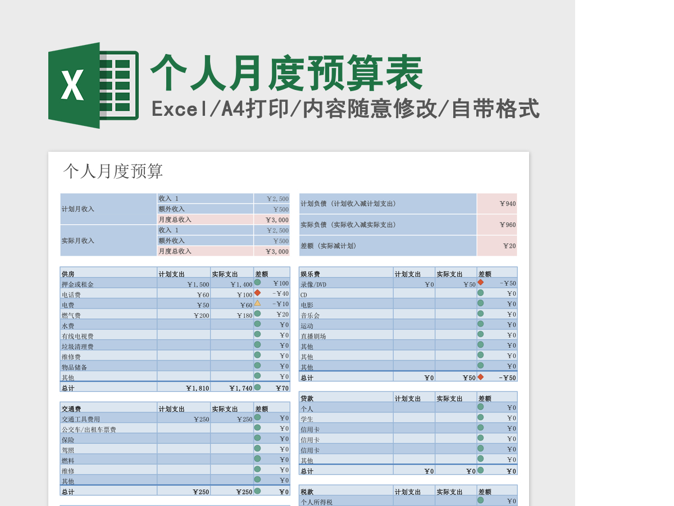Select 计划负债（计划收入减计划支出） label
This screenshot has height=506, width=674.
tap(388, 204)
